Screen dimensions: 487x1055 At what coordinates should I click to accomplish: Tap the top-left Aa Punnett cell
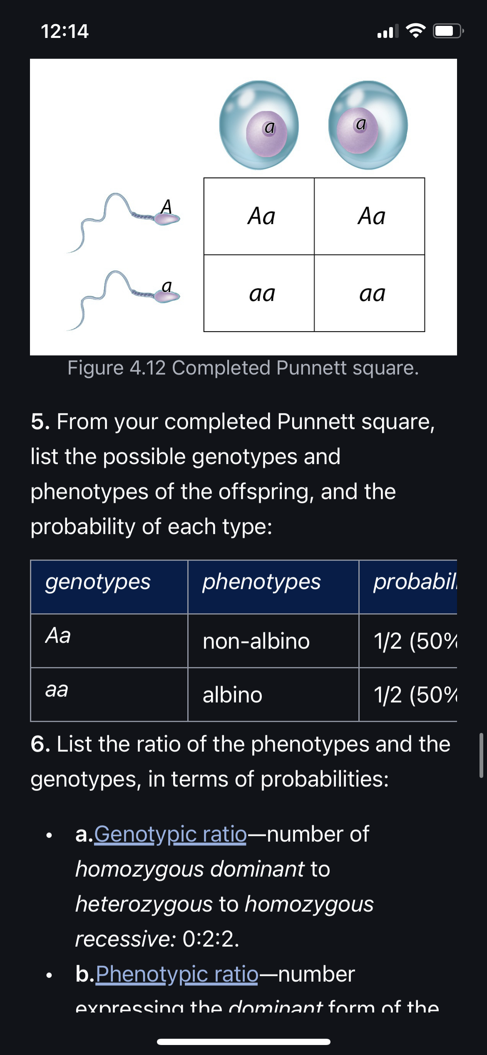pos(259,216)
